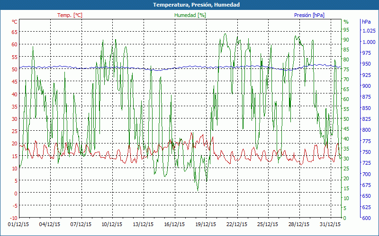Select the red 'Temp. [°C]' legend label
The height and width of the screenshot is (236, 379).
coord(70,15)
